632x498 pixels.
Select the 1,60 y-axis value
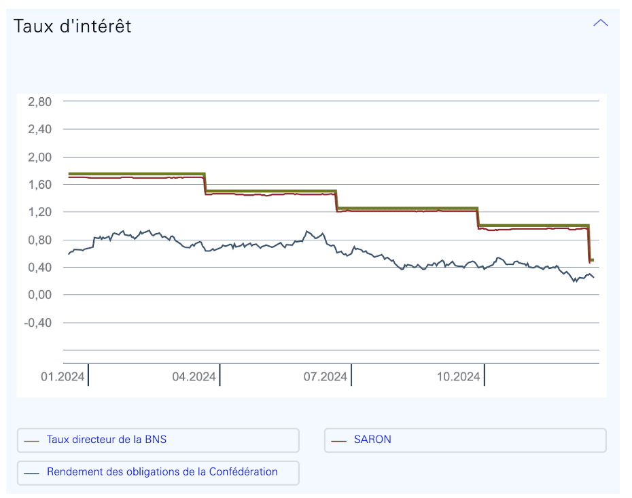[40, 185]
